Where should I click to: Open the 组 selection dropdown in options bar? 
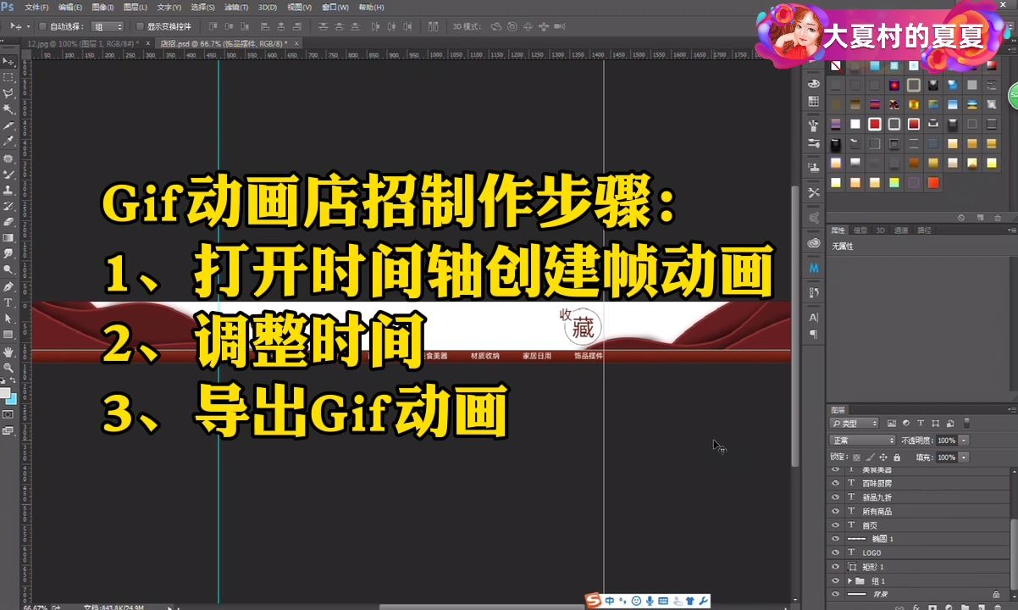[x=108, y=26]
